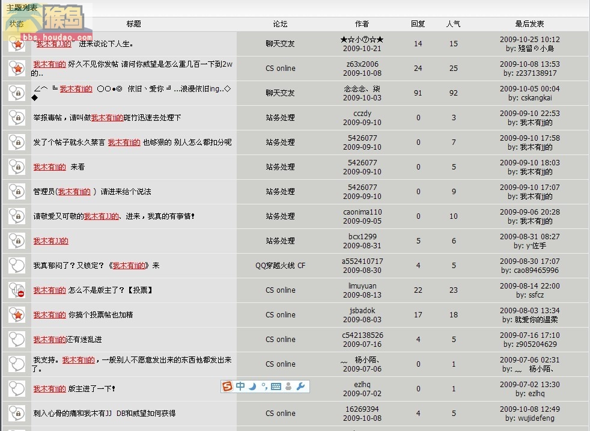
Task: Go to the QQ穿越火线 CF forum
Action: [281, 265]
